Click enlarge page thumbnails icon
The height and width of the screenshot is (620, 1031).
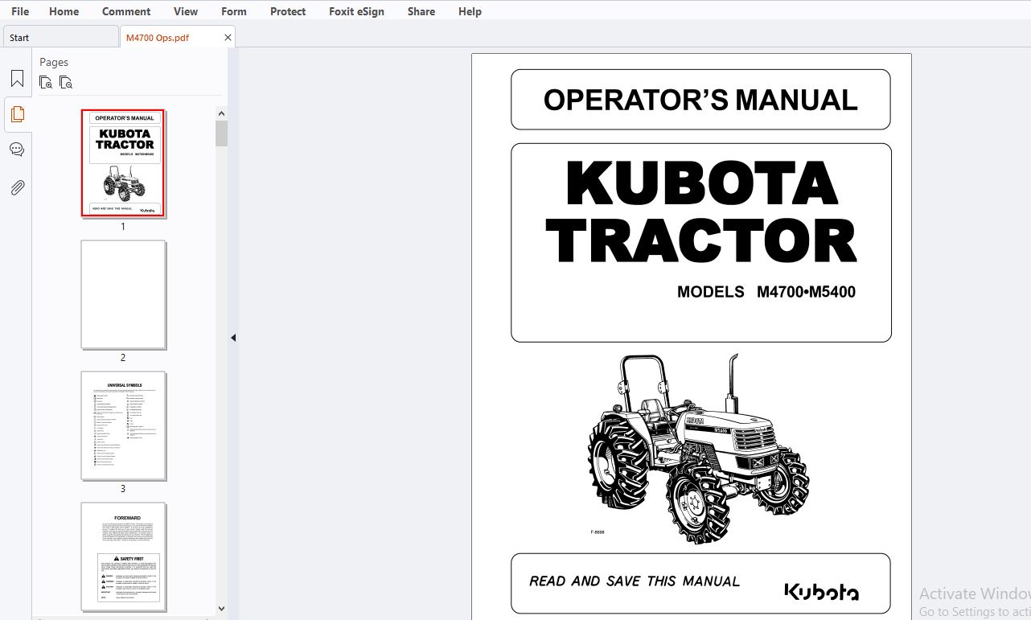(x=46, y=82)
